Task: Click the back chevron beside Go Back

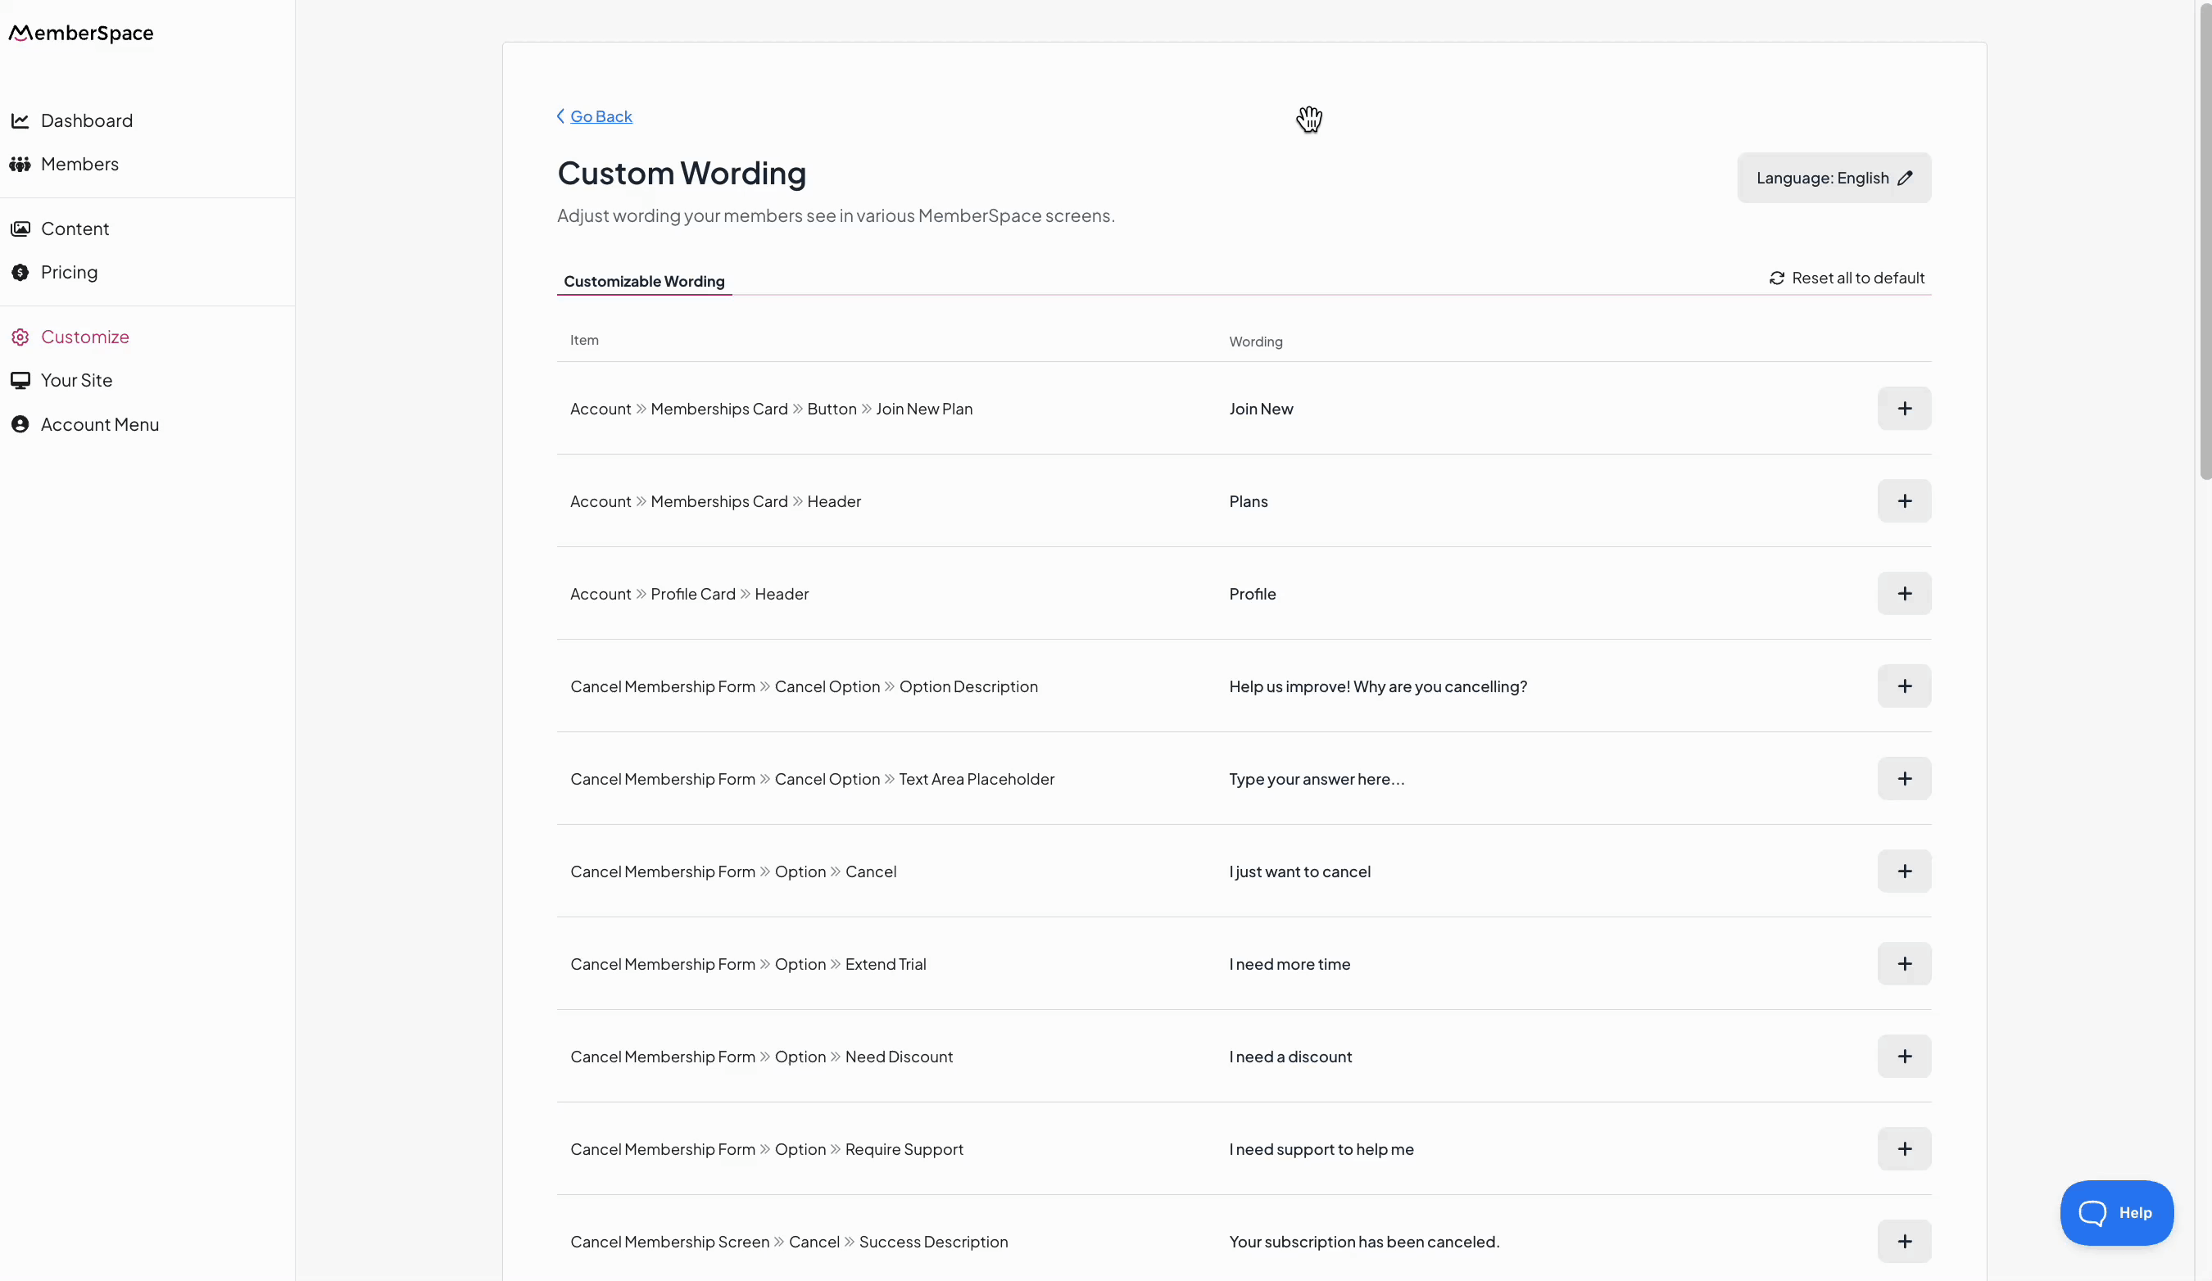Action: [x=561, y=115]
